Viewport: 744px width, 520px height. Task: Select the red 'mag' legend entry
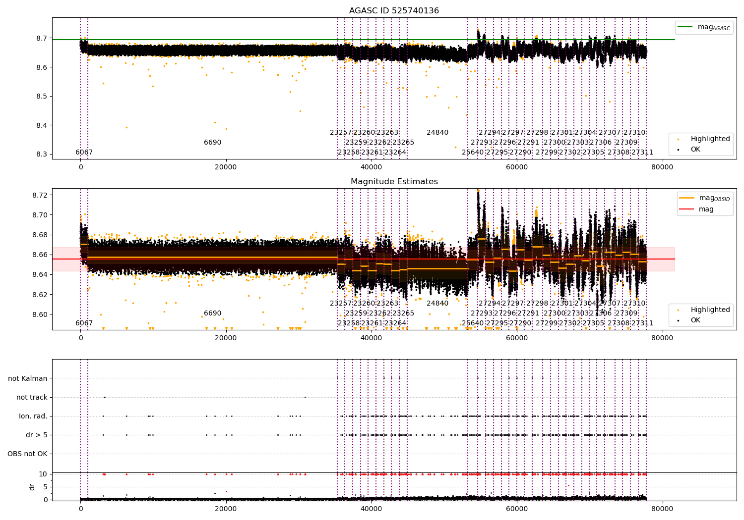[x=696, y=209]
